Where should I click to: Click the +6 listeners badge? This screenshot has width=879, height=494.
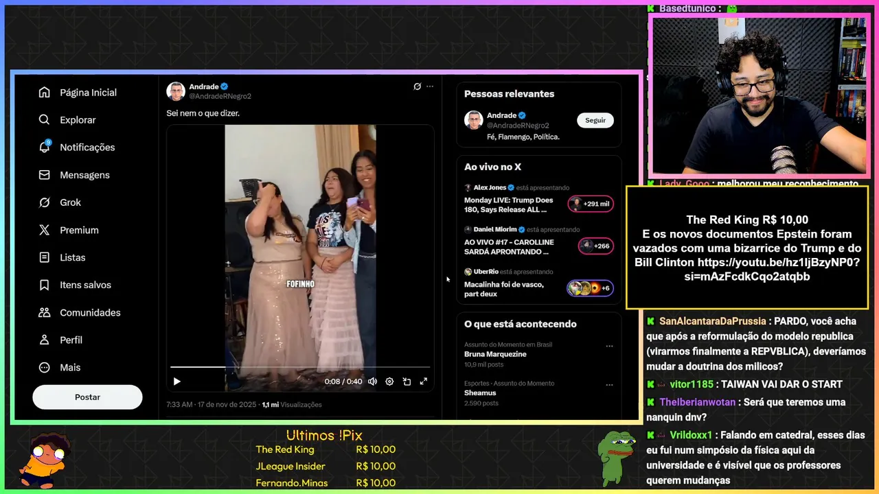(x=591, y=288)
